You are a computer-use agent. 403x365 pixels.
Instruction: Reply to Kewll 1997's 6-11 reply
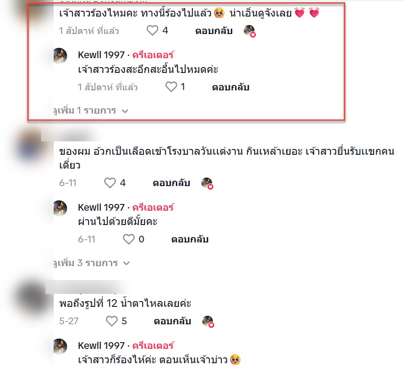[x=190, y=239]
